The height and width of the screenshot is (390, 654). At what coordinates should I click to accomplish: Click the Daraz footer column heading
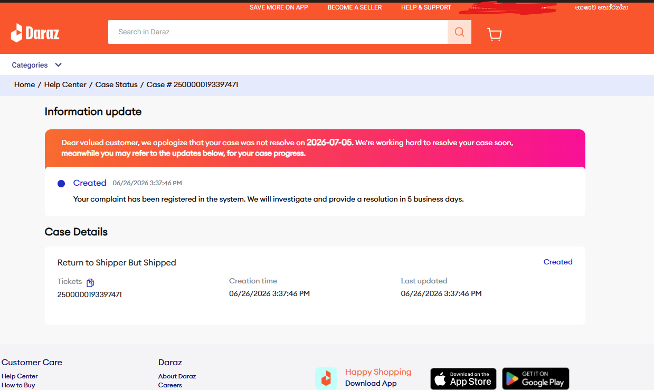[x=170, y=362]
